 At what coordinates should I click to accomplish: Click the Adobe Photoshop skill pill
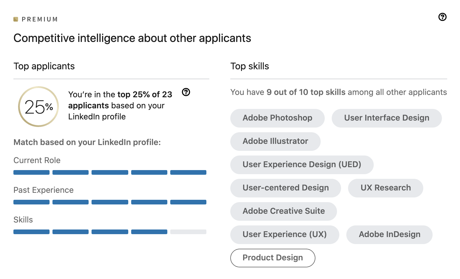coord(277,118)
